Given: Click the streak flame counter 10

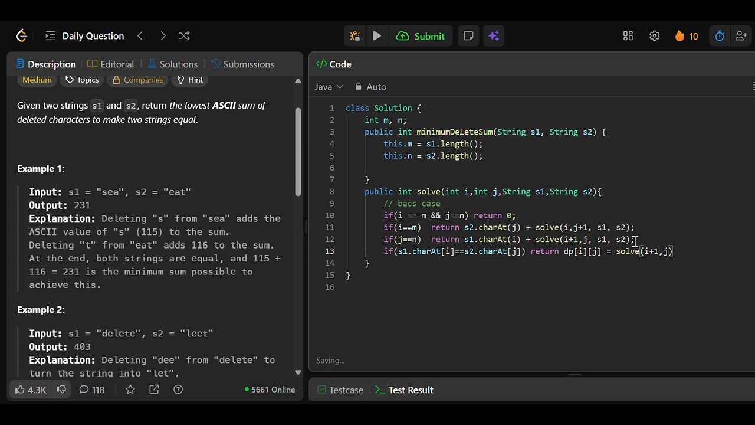Looking at the screenshot, I should [x=687, y=36].
